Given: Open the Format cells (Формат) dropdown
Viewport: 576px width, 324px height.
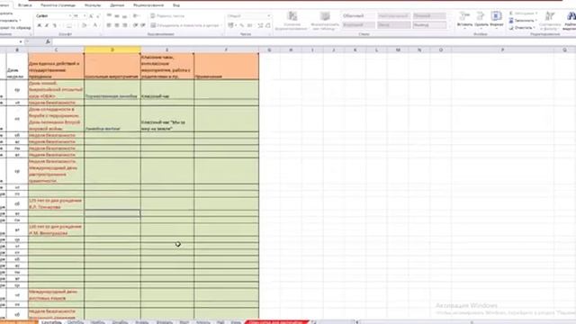Looking at the screenshot, I should (496, 20).
